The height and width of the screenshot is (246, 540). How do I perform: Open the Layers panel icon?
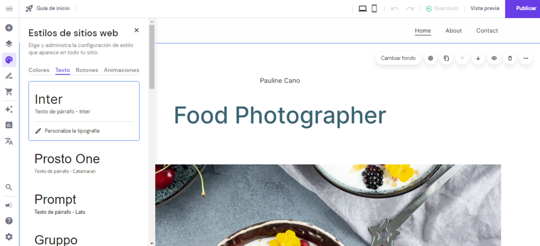[x=9, y=44]
